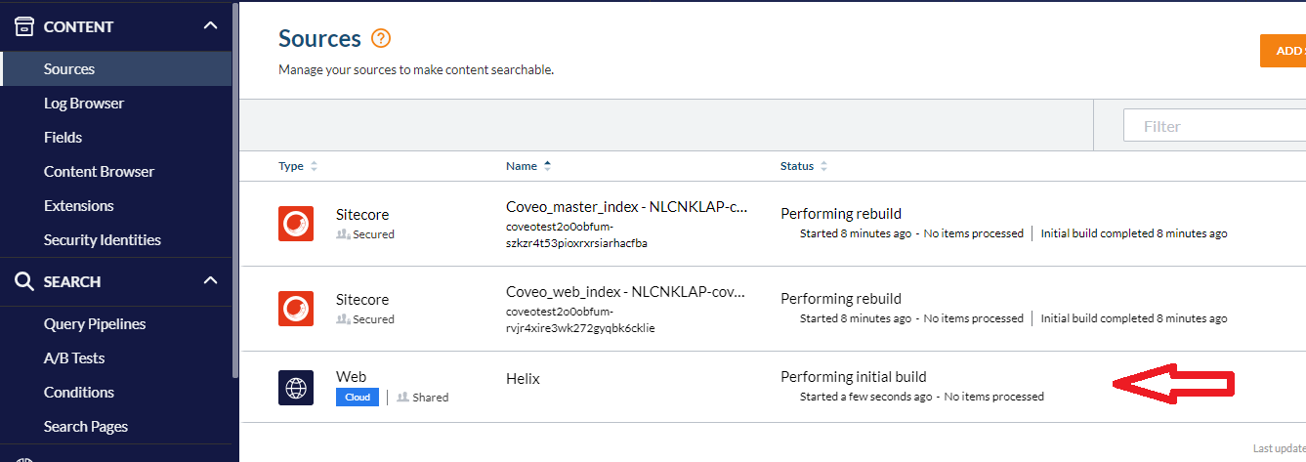Sort sources by Name column
Viewport: 1306px width, 462px height.
point(528,166)
